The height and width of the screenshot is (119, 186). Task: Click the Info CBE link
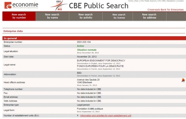[161, 1]
